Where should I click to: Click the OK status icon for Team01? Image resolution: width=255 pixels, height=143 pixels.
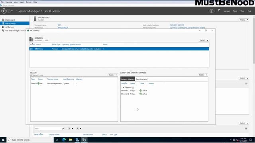(39, 83)
